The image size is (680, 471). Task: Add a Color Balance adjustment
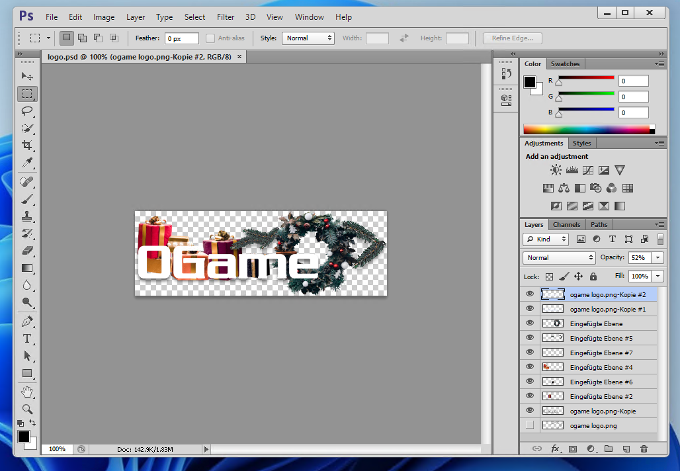coord(564,188)
